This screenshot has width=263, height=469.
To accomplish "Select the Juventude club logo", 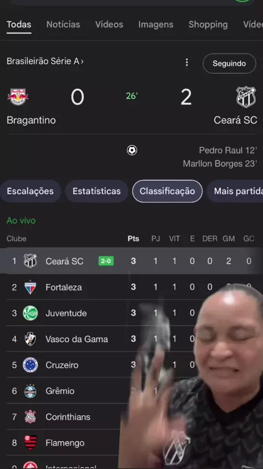I will pyautogui.click(x=30, y=313).
